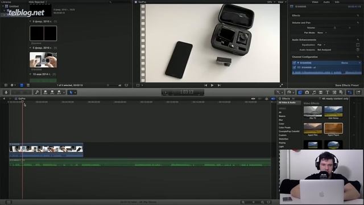This screenshot has width=364, height=205.
Task: Open the Retime speedometer menu
Action: pos(290,92)
